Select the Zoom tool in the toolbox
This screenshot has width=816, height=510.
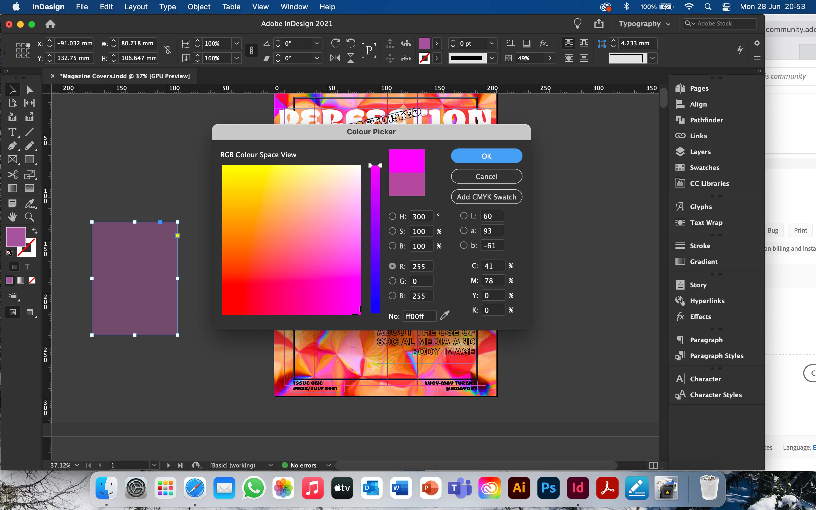click(x=29, y=217)
